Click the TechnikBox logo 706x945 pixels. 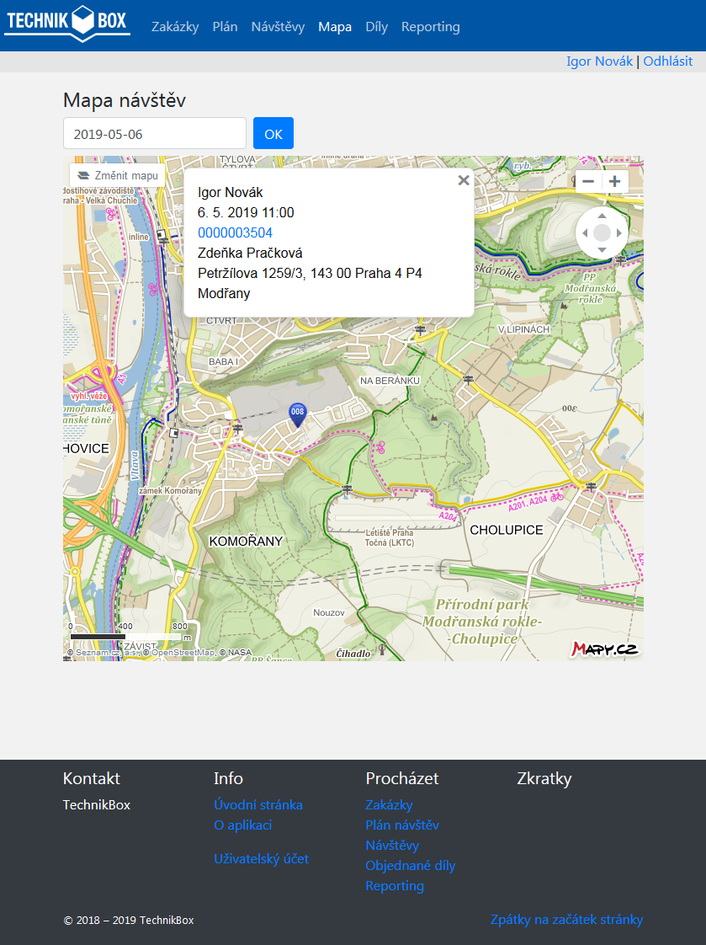click(67, 24)
